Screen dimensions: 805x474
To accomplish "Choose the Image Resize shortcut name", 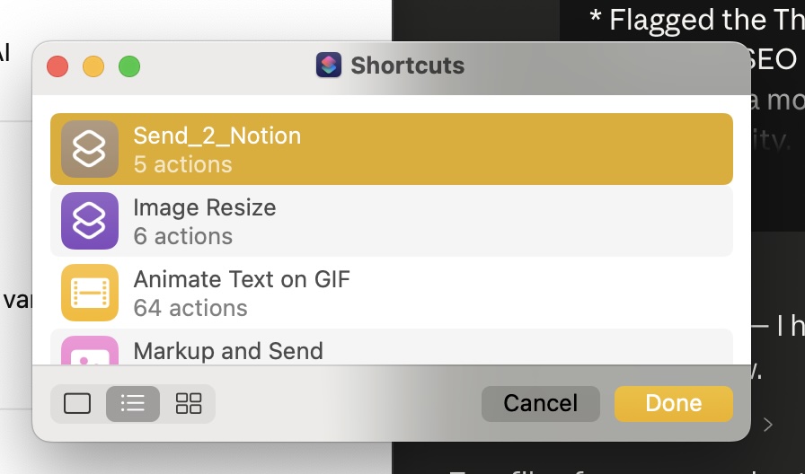I will click(204, 207).
